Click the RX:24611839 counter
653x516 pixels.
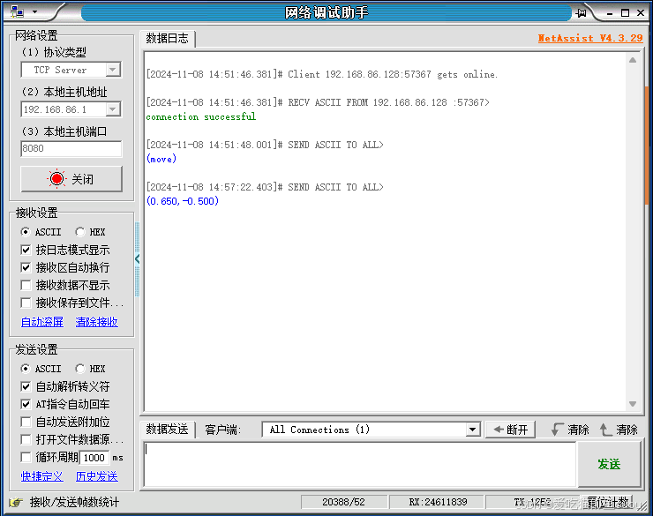pos(438,502)
